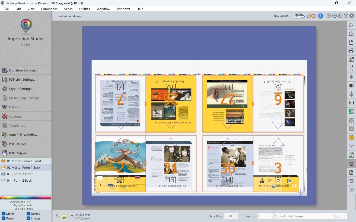This screenshot has width=356, height=222.
Task: Click the green Excel spreadsheet icon
Action: coord(351,112)
